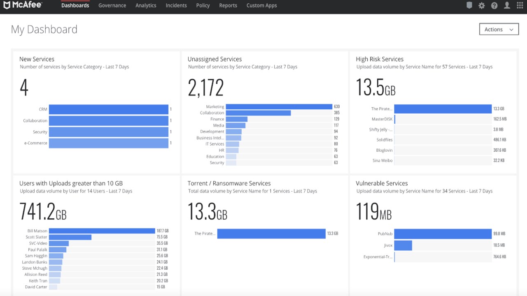The height and width of the screenshot is (296, 527).
Task: Click 'Collaboration' label in Unassigned Services
Action: click(x=212, y=113)
